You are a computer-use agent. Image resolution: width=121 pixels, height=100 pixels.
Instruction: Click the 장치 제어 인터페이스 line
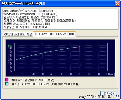click(x=40, y=20)
